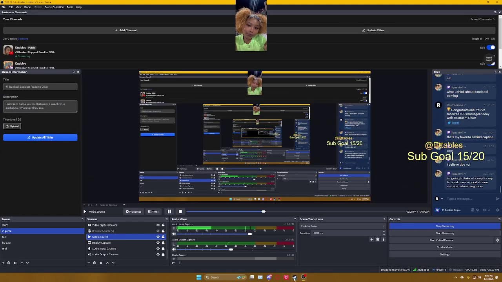
Task: Add a new scene with plus icon
Action: coord(3,263)
